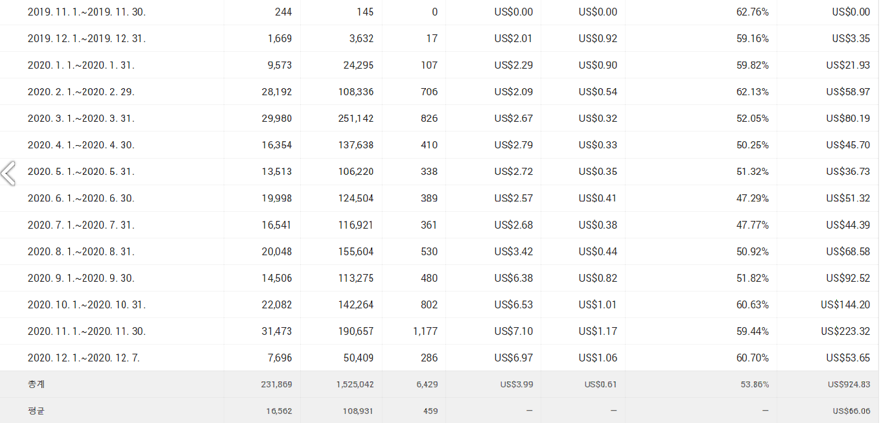Select the US$1.17 cell
Viewport: 881px width, 423px height.
point(598,331)
